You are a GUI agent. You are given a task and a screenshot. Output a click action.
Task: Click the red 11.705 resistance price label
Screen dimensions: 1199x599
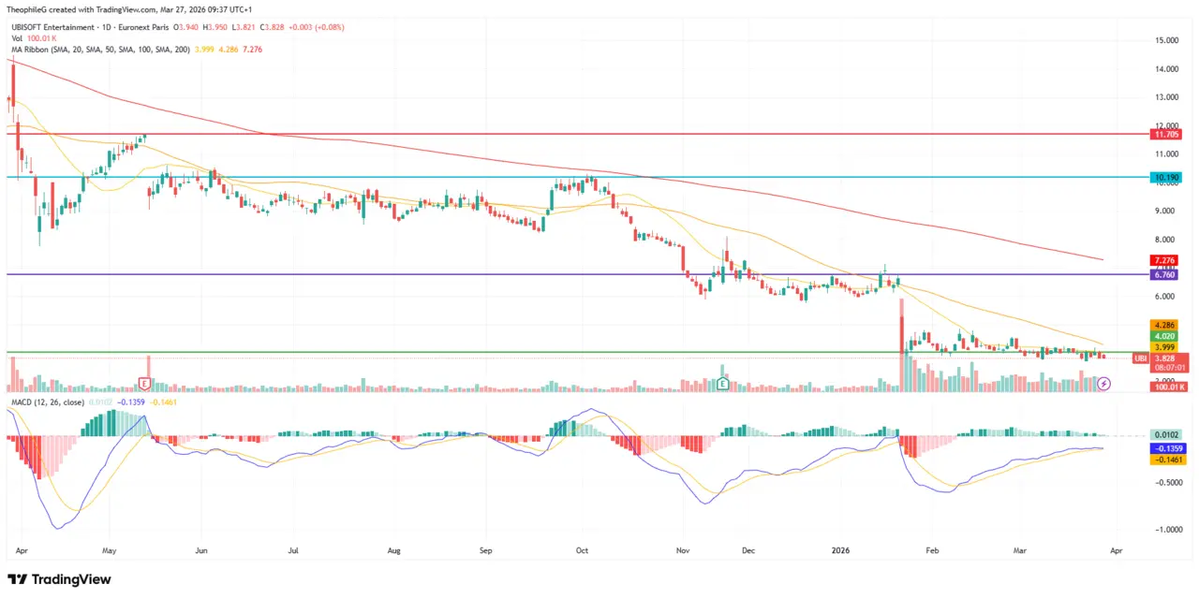(x=1164, y=134)
